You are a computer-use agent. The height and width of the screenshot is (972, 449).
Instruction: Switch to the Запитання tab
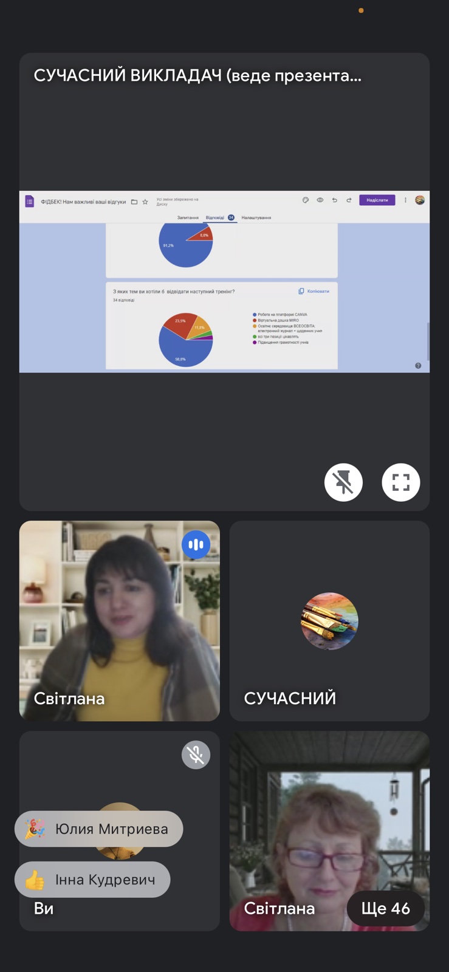(x=188, y=217)
